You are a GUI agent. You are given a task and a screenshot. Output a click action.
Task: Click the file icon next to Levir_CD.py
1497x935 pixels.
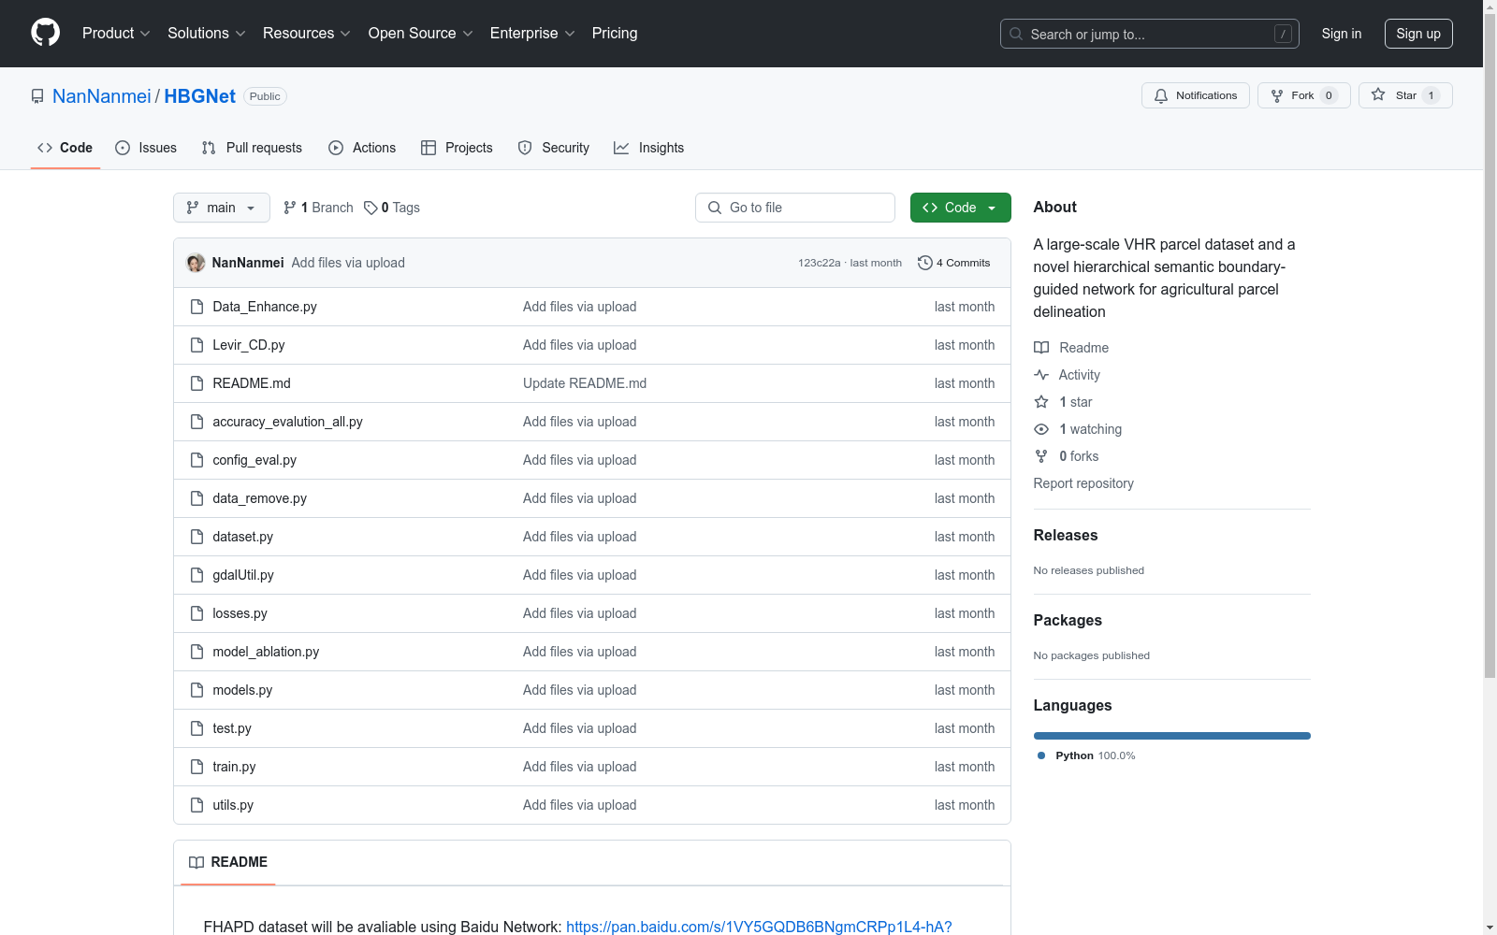(196, 345)
